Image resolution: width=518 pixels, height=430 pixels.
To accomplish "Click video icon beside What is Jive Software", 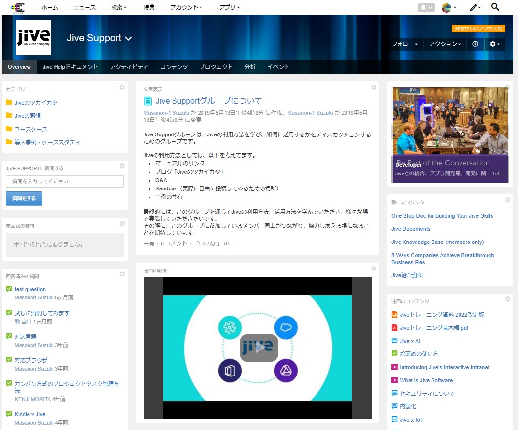I will tap(394, 380).
